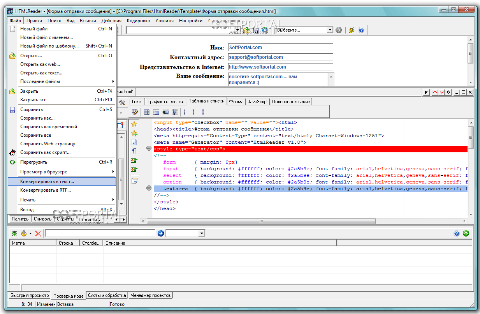Toggle the paragraph marks display icon

pyautogui.click(x=134, y=151)
